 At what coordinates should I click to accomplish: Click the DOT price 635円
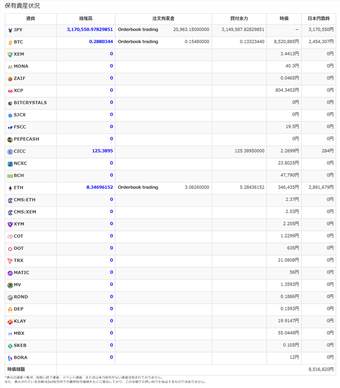(293, 248)
